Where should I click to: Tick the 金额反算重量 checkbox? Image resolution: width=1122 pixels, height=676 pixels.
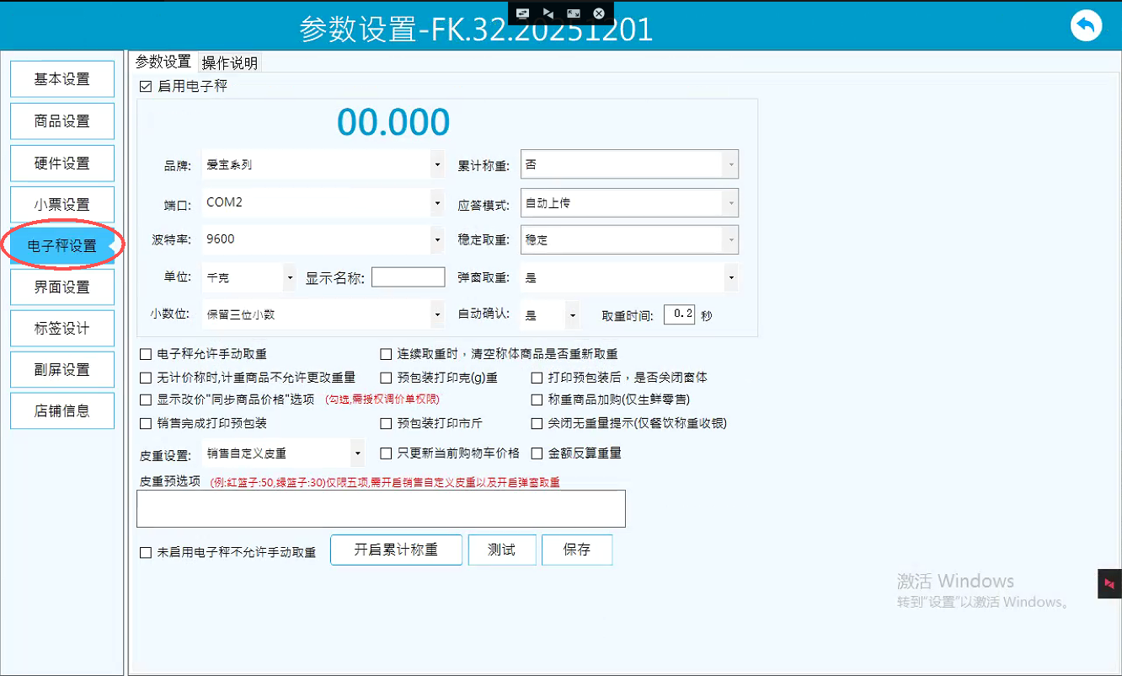(537, 453)
